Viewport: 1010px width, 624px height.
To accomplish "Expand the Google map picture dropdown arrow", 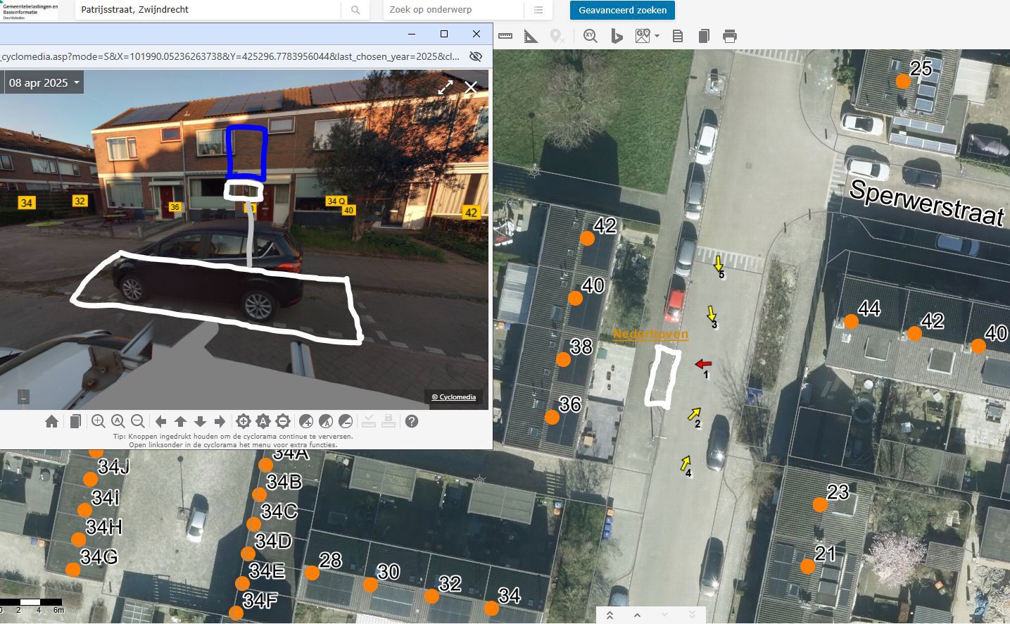I will 657,36.
